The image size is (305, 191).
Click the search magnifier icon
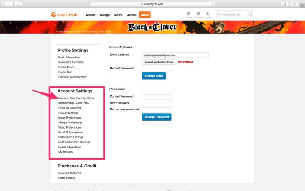click(251, 14)
